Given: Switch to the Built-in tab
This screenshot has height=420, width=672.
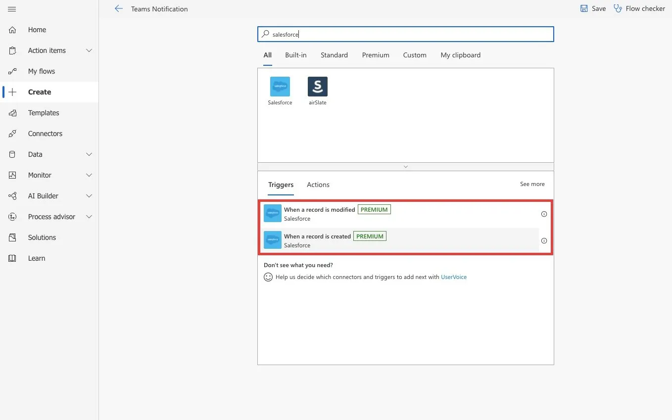Looking at the screenshot, I should [x=296, y=55].
